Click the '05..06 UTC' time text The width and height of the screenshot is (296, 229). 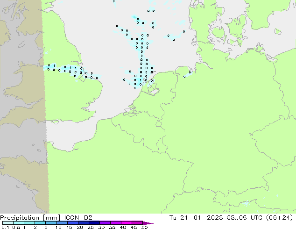pyautogui.click(x=244, y=217)
